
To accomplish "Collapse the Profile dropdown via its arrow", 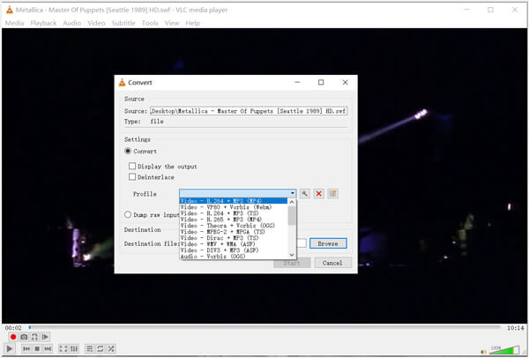I will click(x=293, y=193).
